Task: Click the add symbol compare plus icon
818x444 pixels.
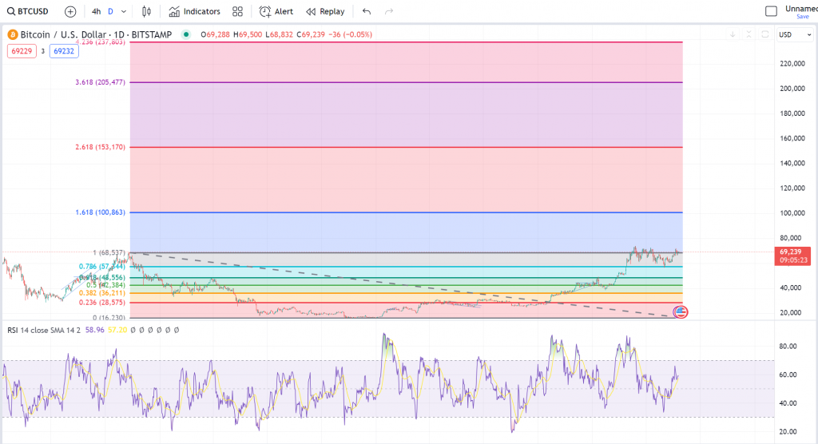Action: (x=70, y=11)
